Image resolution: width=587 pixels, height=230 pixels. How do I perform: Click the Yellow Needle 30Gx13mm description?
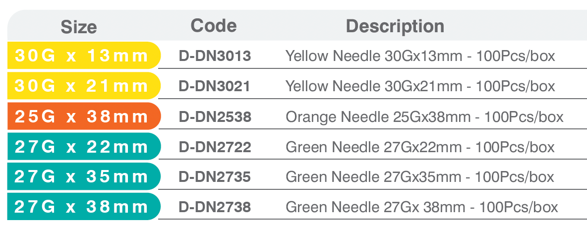click(x=420, y=56)
